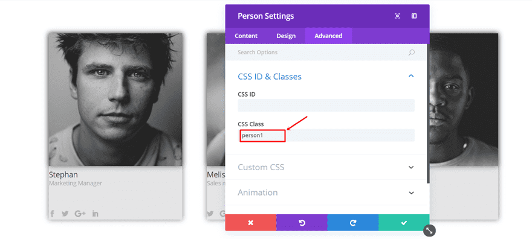Click the CSS ID input field

(326, 105)
